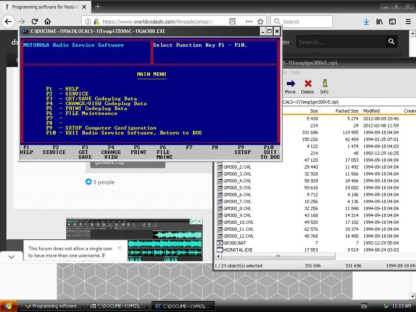Sort by the Size column header
This screenshot has height=312, width=416.
[301, 111]
